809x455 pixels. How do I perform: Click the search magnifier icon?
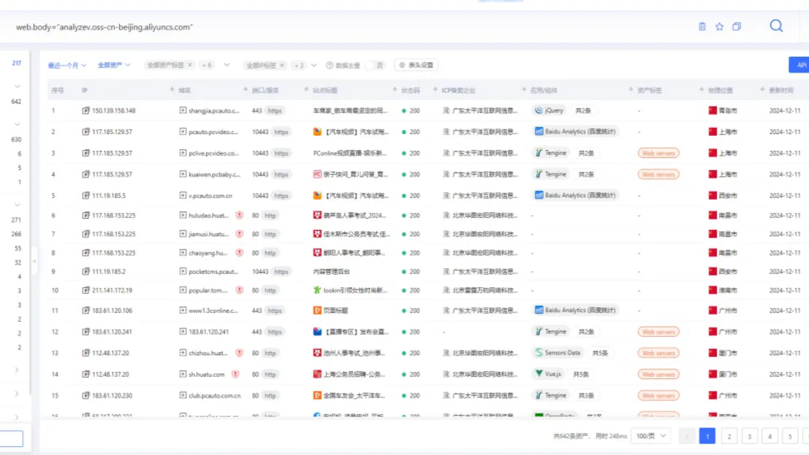click(x=776, y=26)
